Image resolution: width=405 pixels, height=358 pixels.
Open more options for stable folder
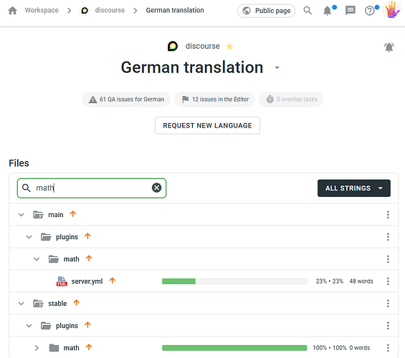388,304
